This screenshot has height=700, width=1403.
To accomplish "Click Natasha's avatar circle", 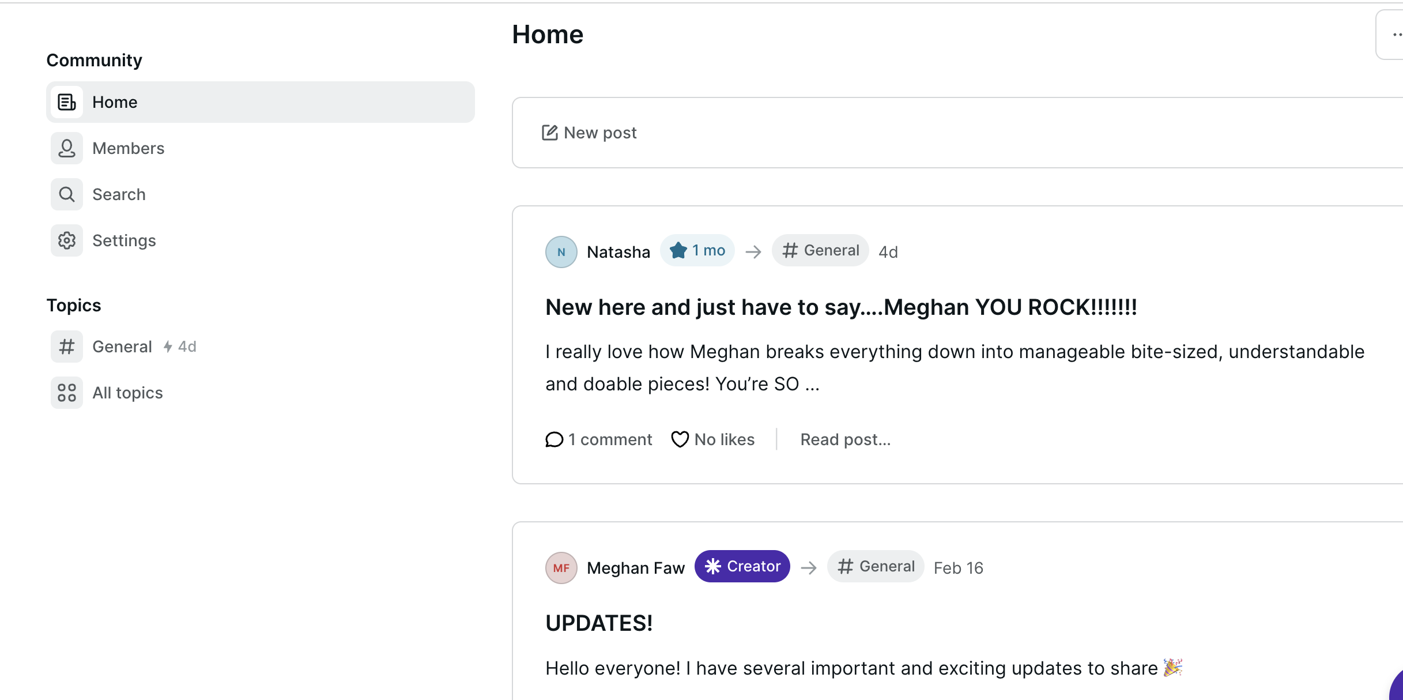I will pyautogui.click(x=561, y=252).
